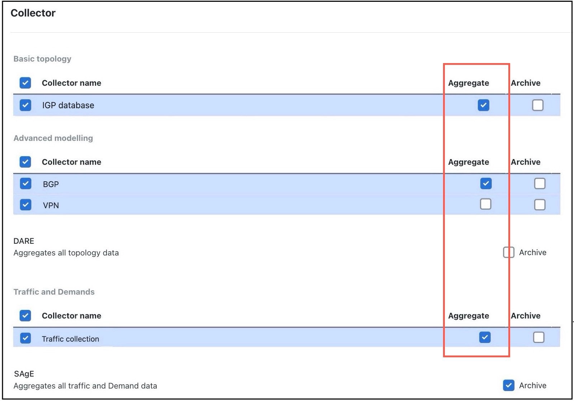Enable the Archive checkbox for Traffic collection
This screenshot has height=401, width=574.
click(539, 338)
